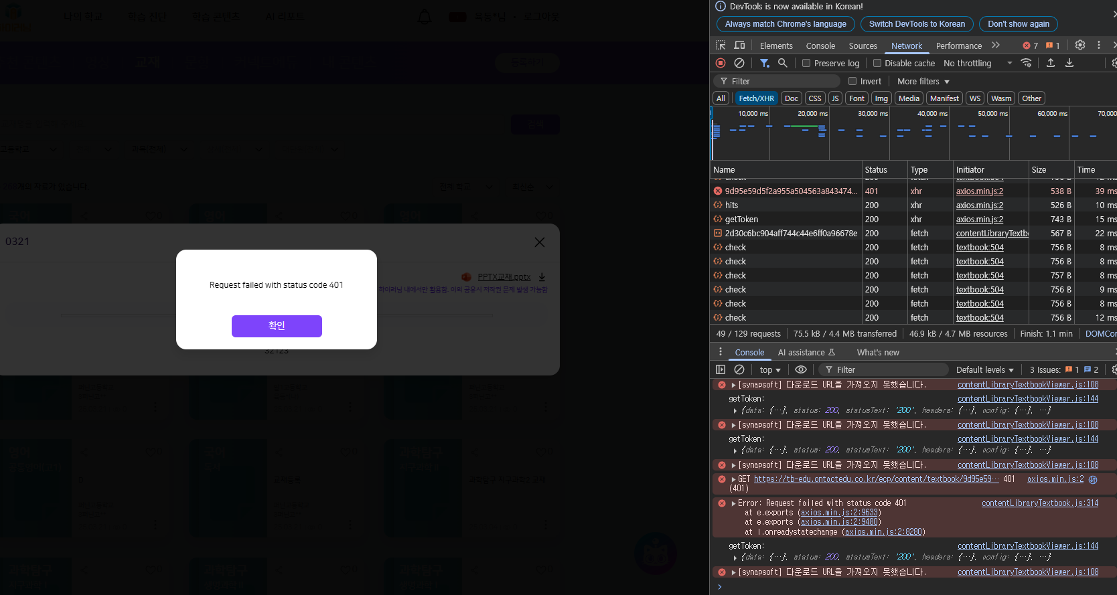Open network conditions wifi icon
This screenshot has height=595, width=1117.
[1026, 63]
